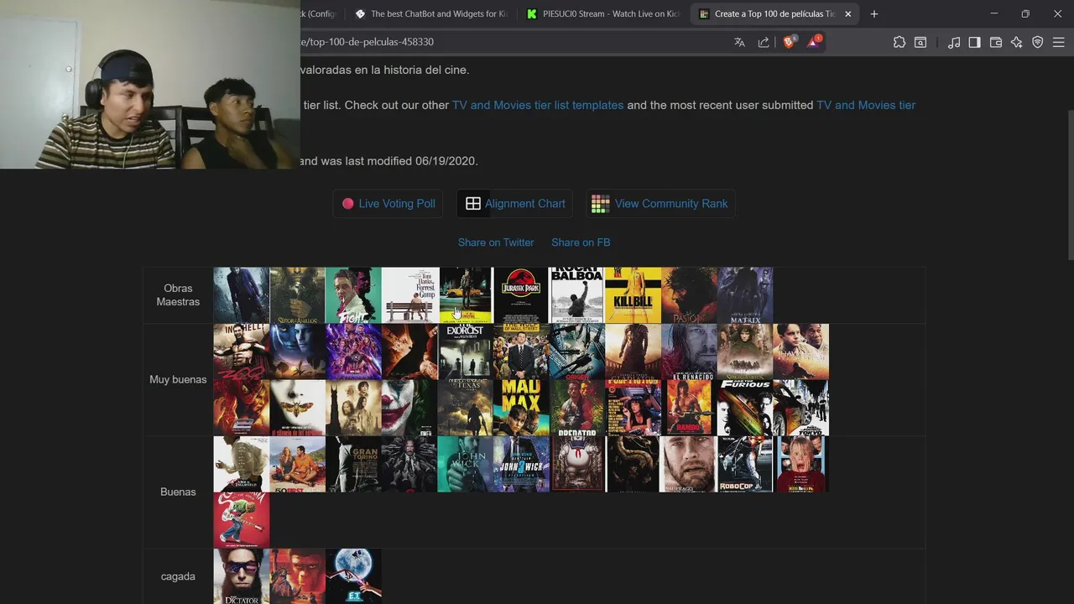The height and width of the screenshot is (604, 1074).
Task: Click the share page icon
Action: pos(764,42)
